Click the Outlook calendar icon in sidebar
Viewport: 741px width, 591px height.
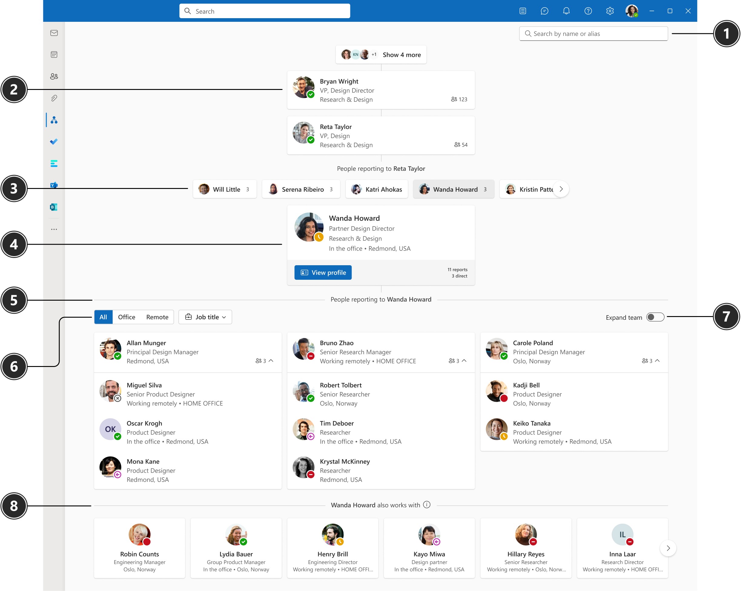(54, 54)
